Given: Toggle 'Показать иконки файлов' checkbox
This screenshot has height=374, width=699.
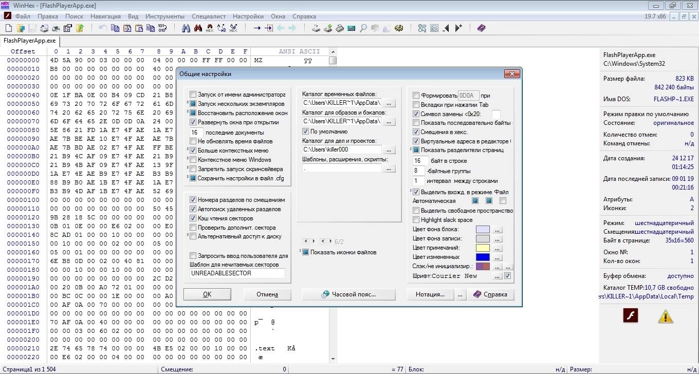Looking at the screenshot, I should pyautogui.click(x=306, y=252).
